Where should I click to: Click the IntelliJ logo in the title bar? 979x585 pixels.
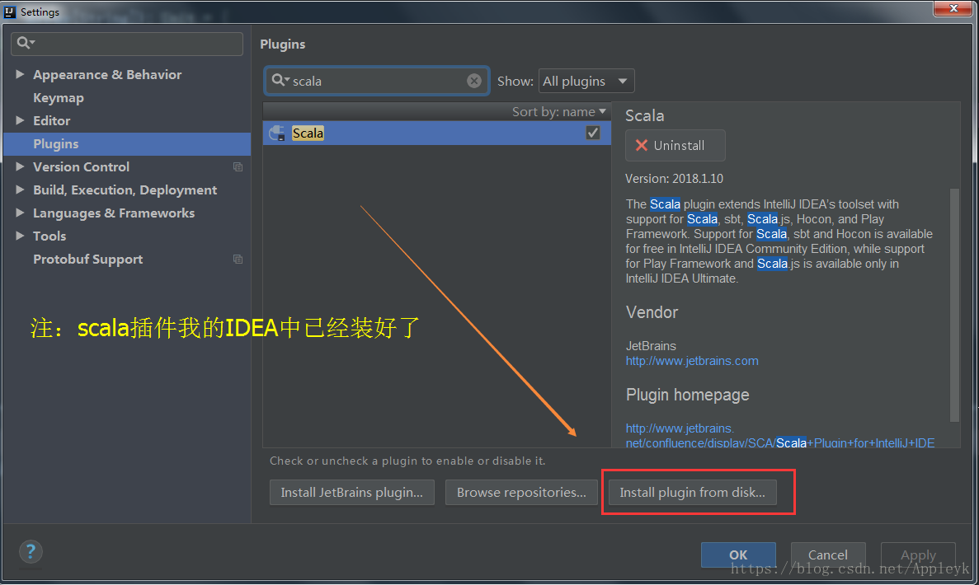click(8, 12)
